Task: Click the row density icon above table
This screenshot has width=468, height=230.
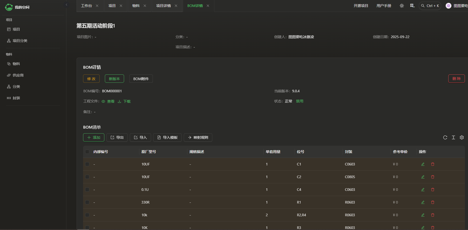Action: tap(453, 137)
